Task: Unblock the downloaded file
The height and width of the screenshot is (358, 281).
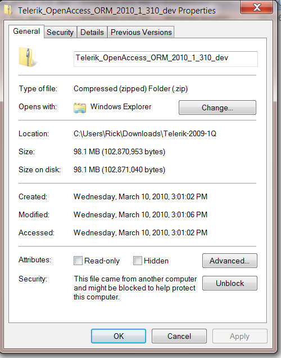Action: click(230, 283)
